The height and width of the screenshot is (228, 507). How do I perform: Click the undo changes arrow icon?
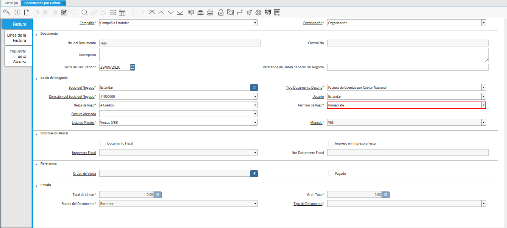click(x=6, y=12)
